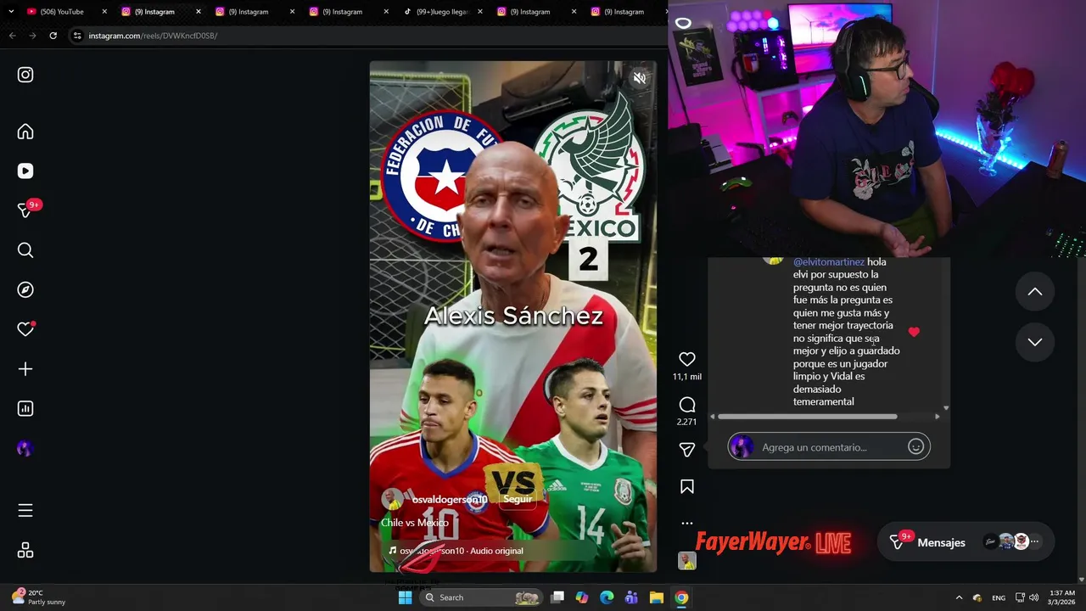Click the Create plus icon
Image resolution: width=1086 pixels, height=611 pixels.
[25, 369]
